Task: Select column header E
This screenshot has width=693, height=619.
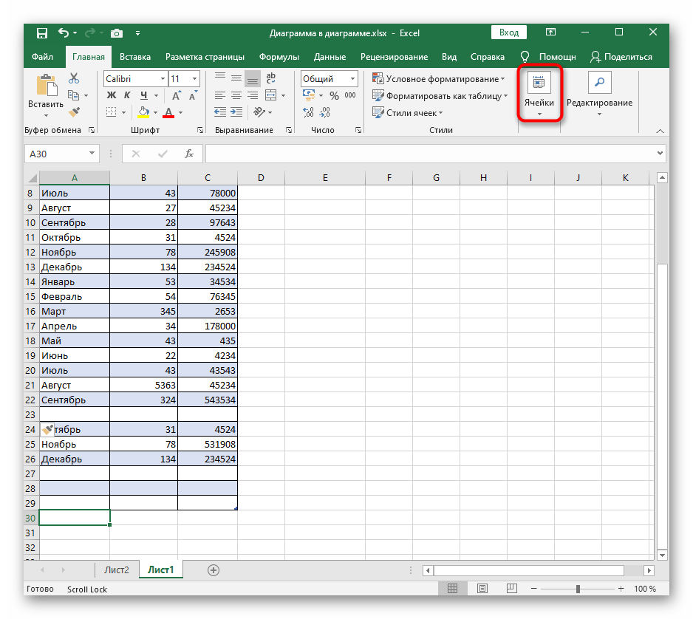Action: tap(325, 177)
